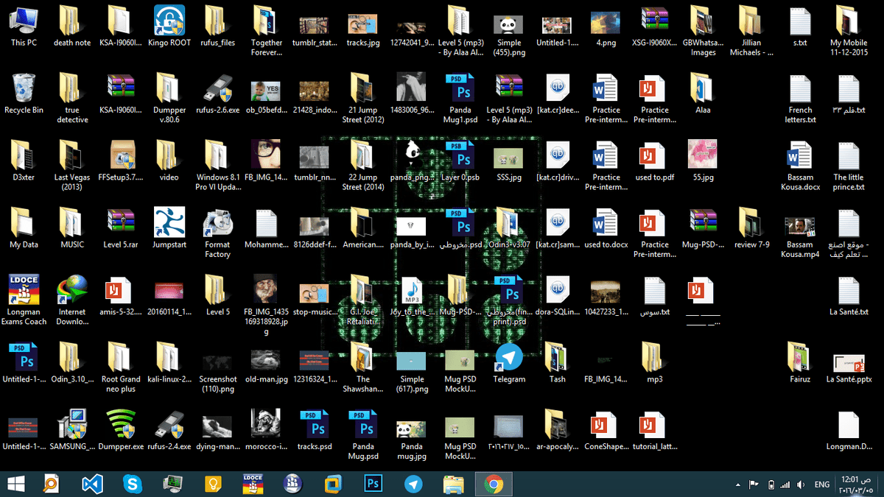884x497 pixels.
Task: Open the Start menu
Action: click(15, 484)
